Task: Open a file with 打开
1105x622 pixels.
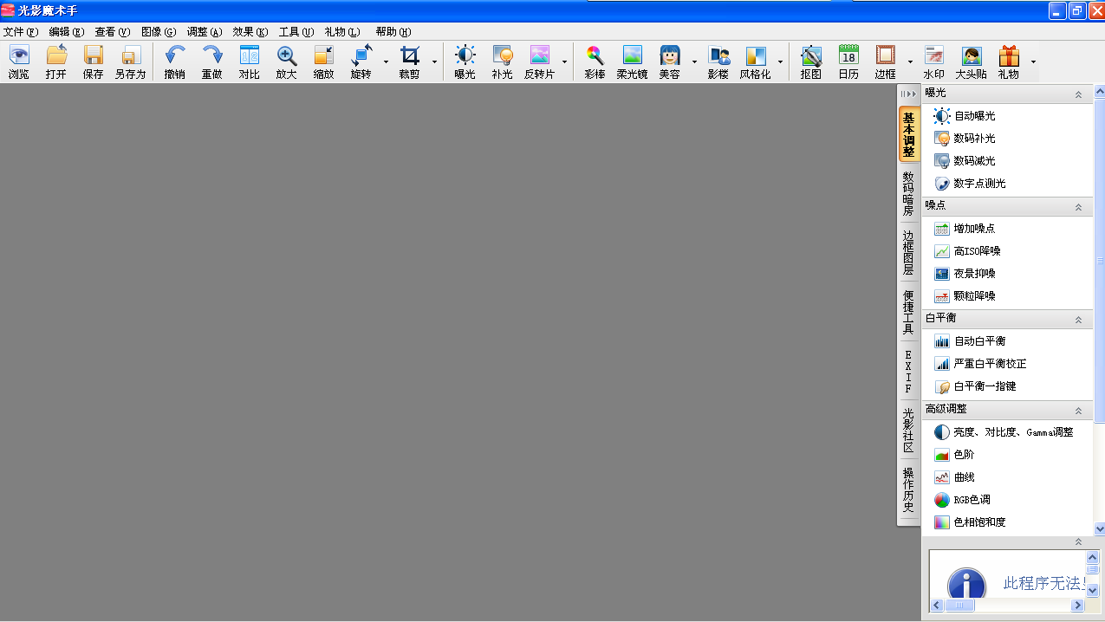Action: [x=56, y=62]
